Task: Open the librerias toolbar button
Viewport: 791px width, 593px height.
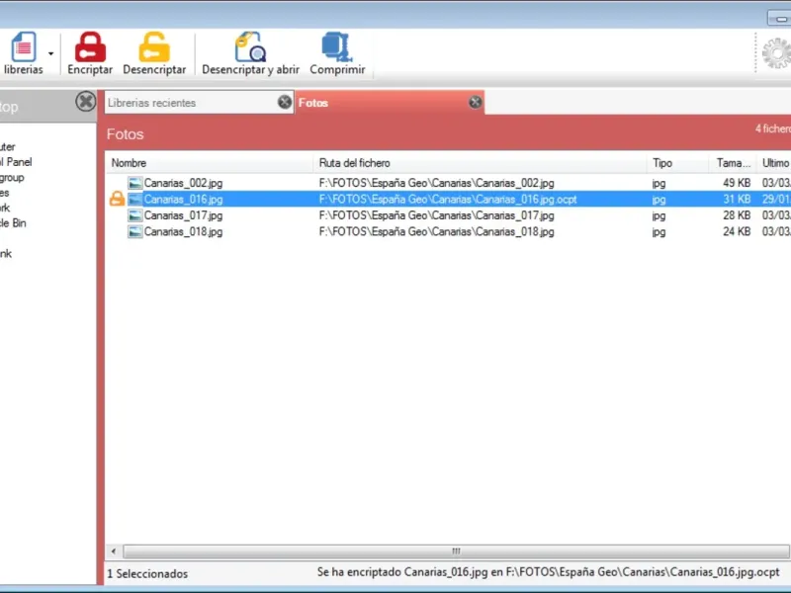Action: 23,53
